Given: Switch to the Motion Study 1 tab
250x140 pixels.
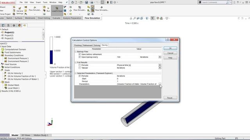Looking at the screenshot, I should (x=41, y=135).
